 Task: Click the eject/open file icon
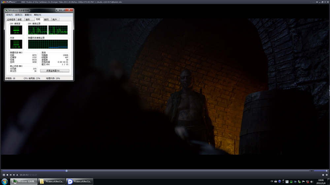[17, 175]
